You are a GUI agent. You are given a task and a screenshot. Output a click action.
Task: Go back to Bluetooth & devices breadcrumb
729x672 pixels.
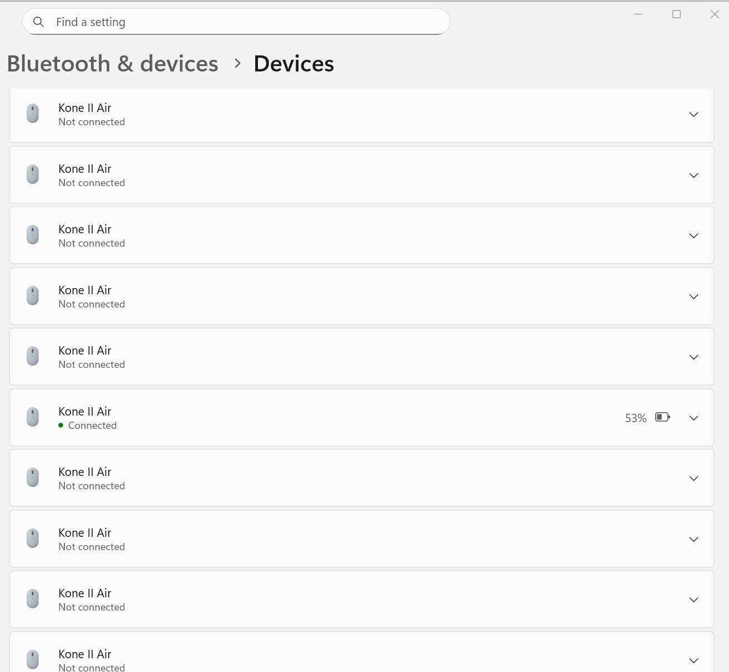(113, 64)
